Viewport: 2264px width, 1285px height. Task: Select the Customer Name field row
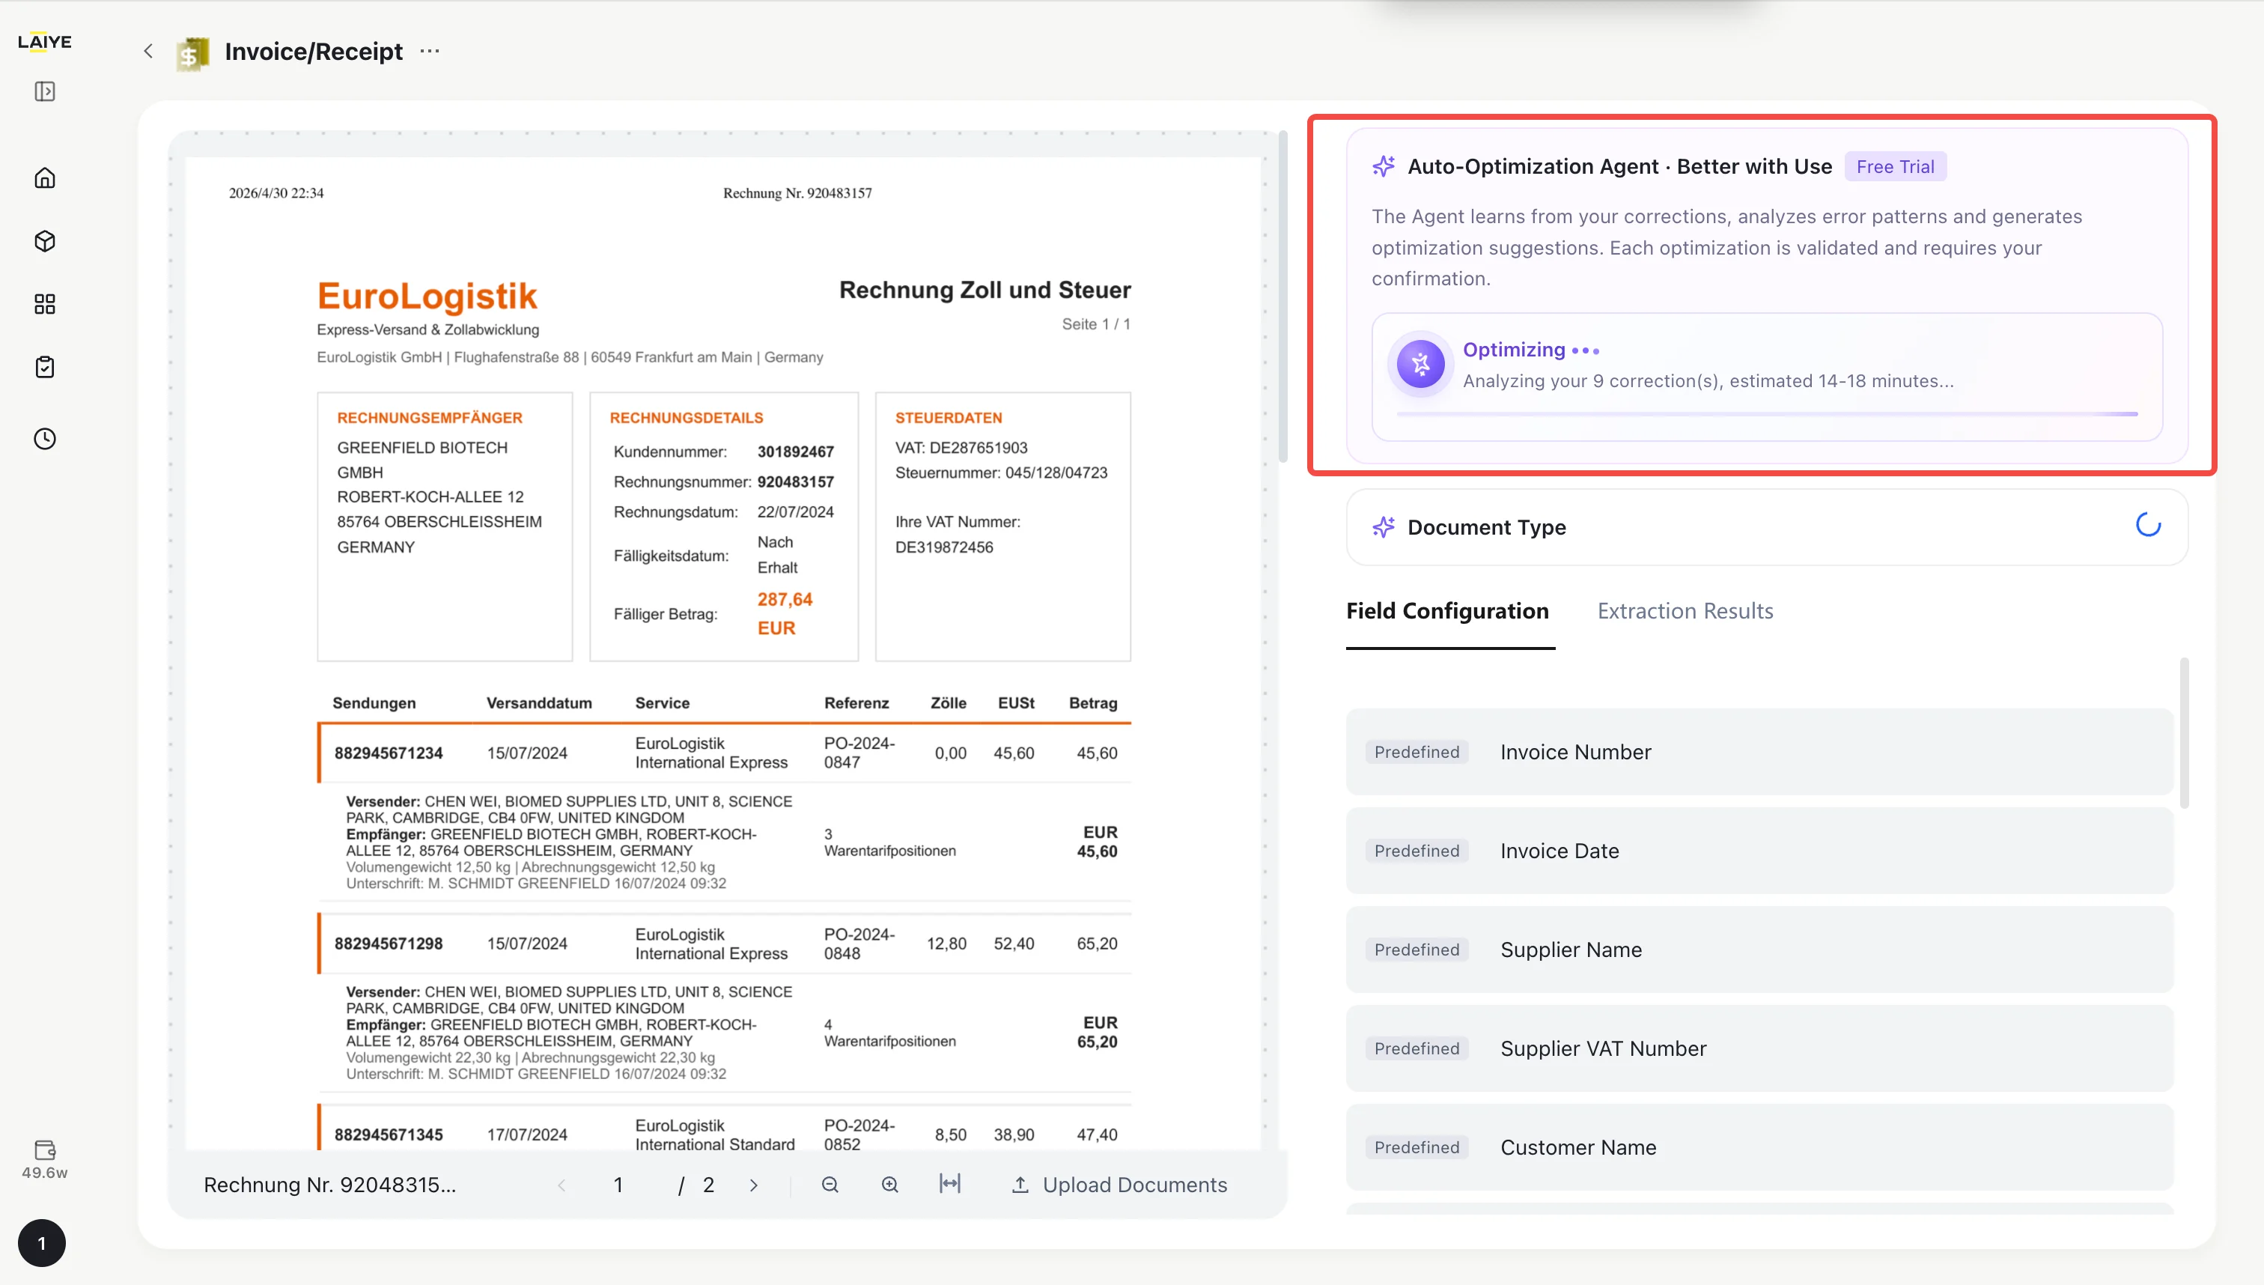coord(1759,1147)
